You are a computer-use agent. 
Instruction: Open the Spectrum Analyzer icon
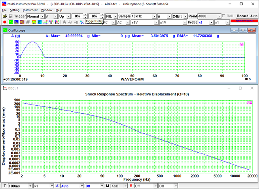pyautogui.click(x=17, y=22)
